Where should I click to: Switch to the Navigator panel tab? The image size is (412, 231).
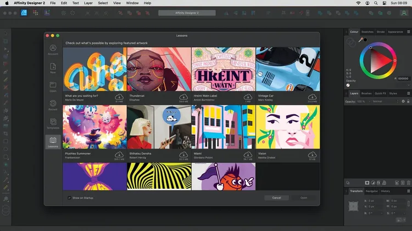point(371,191)
